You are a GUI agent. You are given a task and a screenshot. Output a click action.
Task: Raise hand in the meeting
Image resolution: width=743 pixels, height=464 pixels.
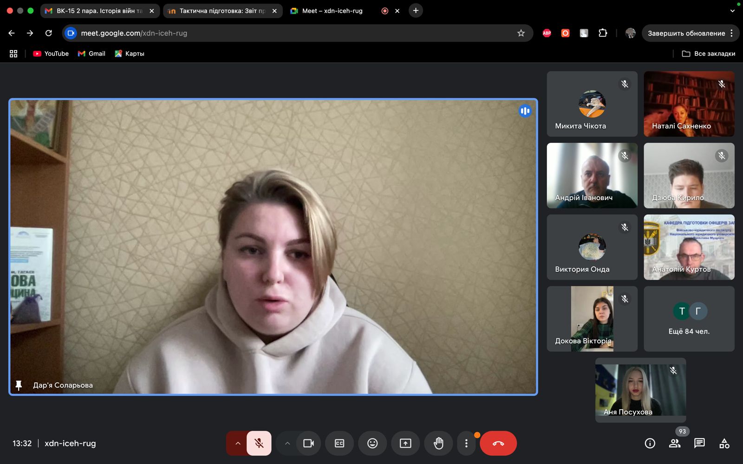tap(438, 443)
